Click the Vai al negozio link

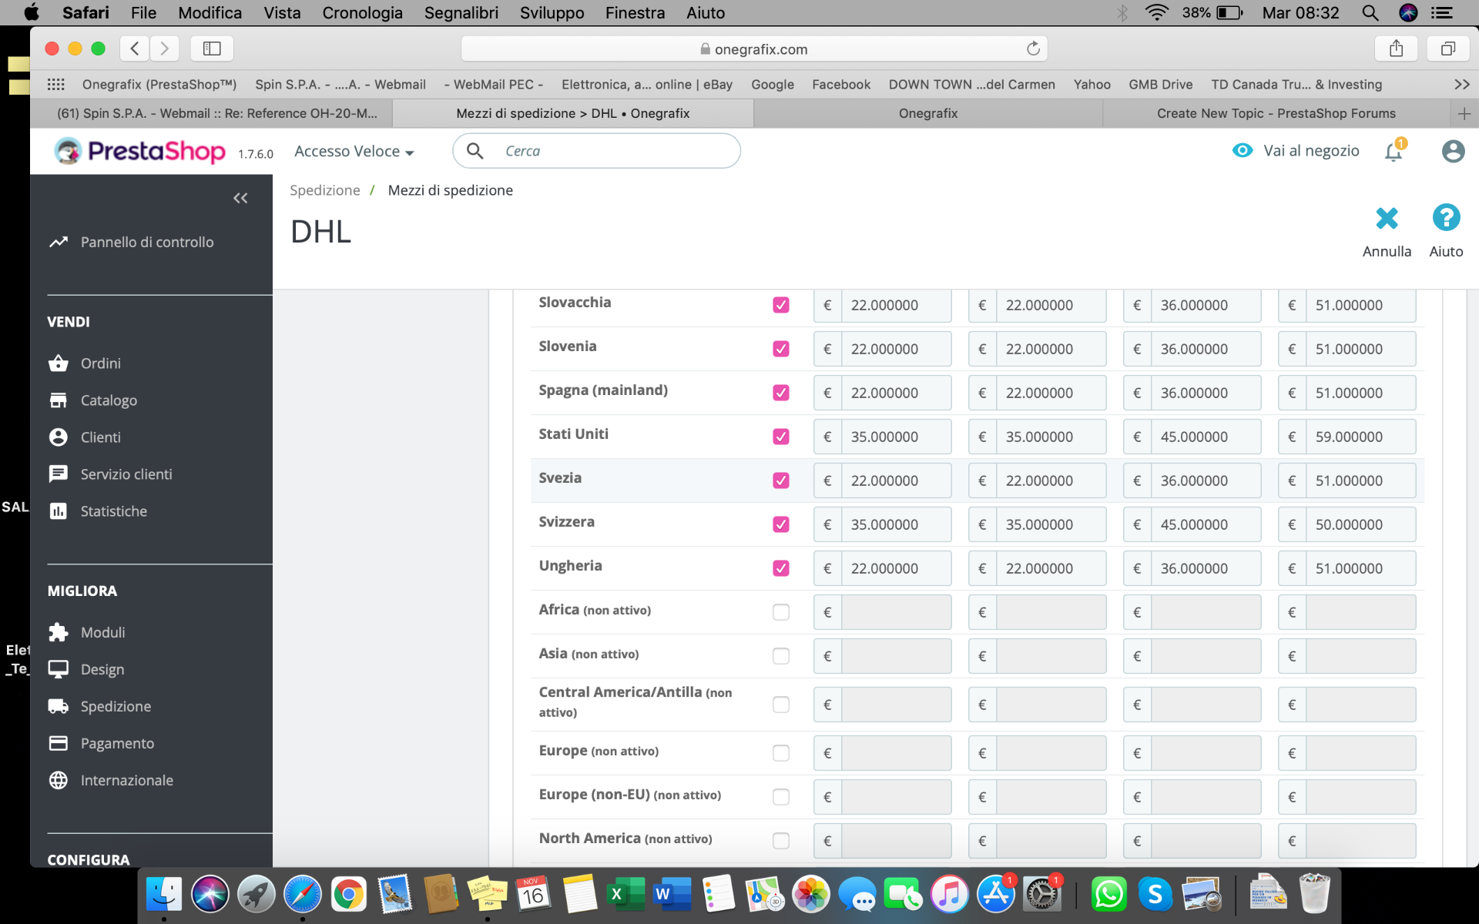click(1310, 151)
